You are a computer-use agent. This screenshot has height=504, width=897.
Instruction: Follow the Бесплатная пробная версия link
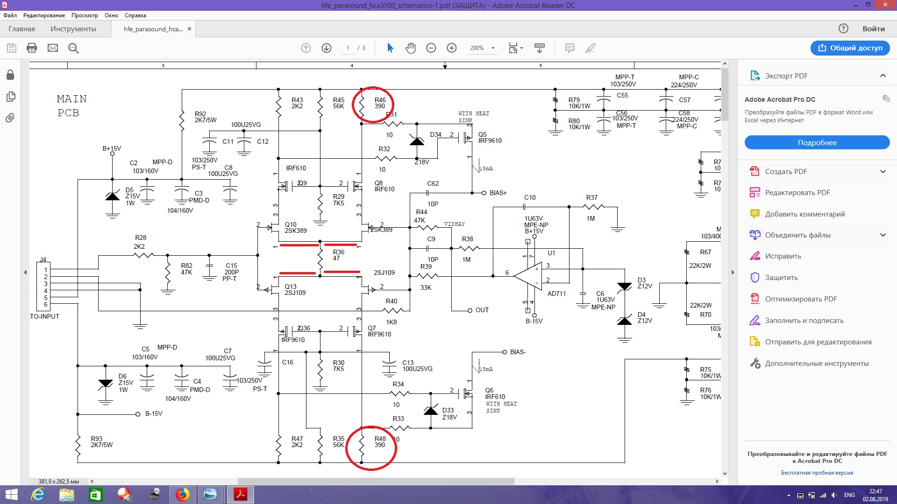click(x=817, y=473)
